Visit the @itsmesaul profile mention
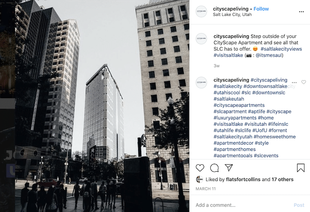The width and height of the screenshot is (310, 212). pos(269,55)
